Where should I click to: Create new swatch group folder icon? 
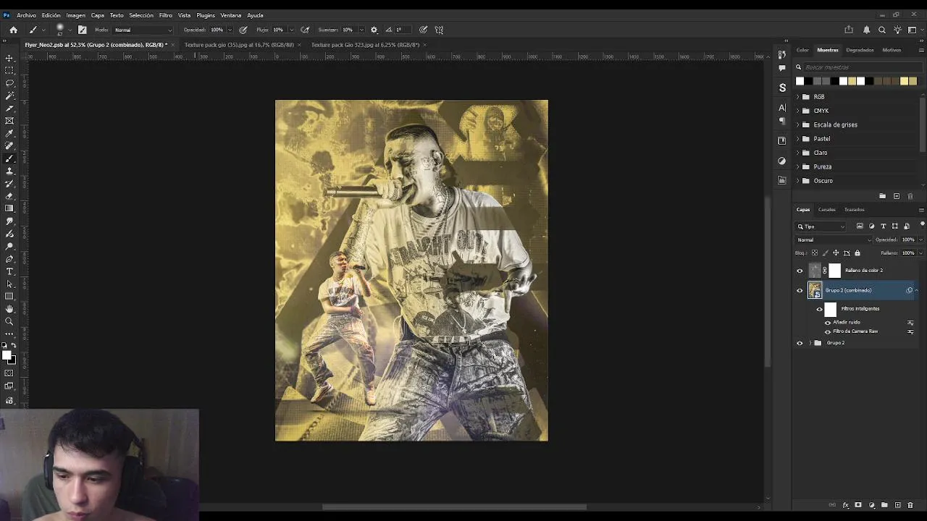coord(882,196)
